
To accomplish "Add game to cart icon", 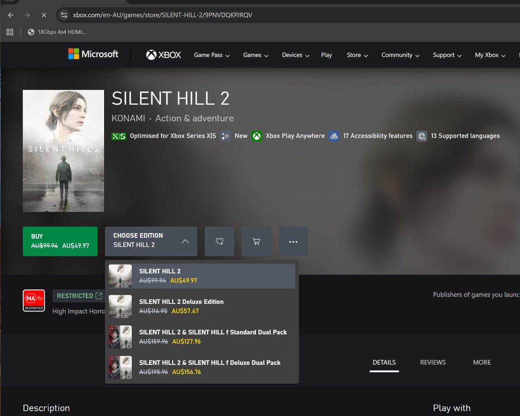I will tap(256, 241).
